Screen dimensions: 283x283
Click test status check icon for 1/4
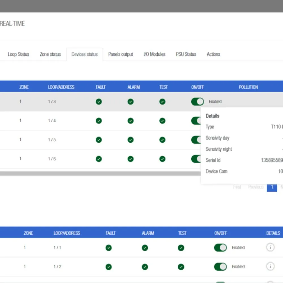tap(162, 121)
